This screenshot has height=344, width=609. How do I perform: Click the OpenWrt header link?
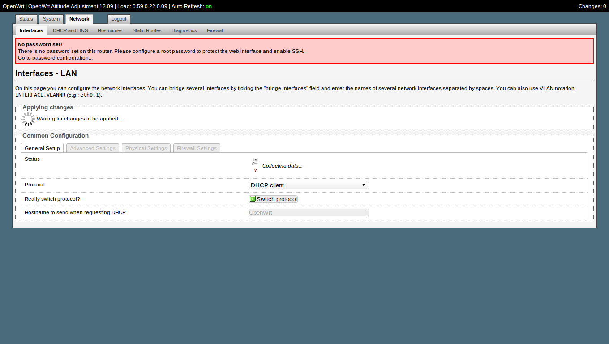tap(13, 6)
